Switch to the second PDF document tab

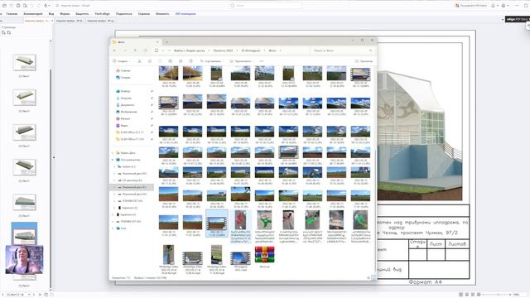click(x=70, y=21)
